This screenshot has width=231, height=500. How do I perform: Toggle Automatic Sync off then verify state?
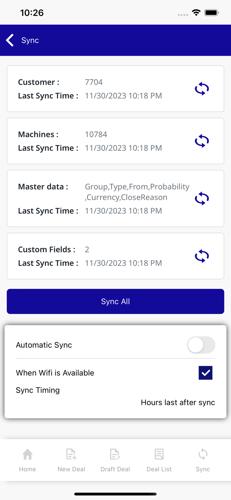201,345
